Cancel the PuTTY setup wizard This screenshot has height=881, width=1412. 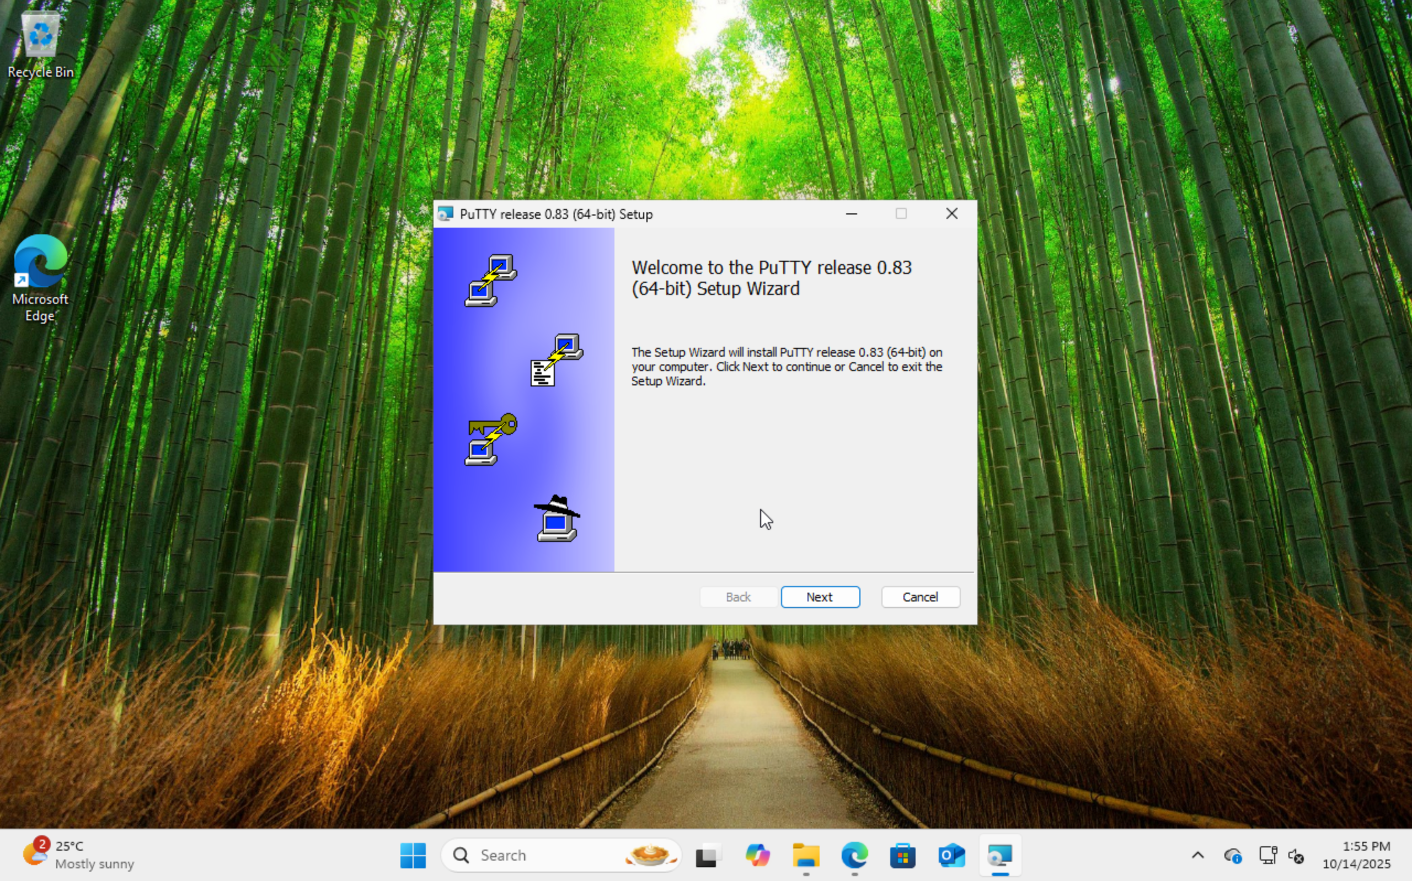[920, 597]
